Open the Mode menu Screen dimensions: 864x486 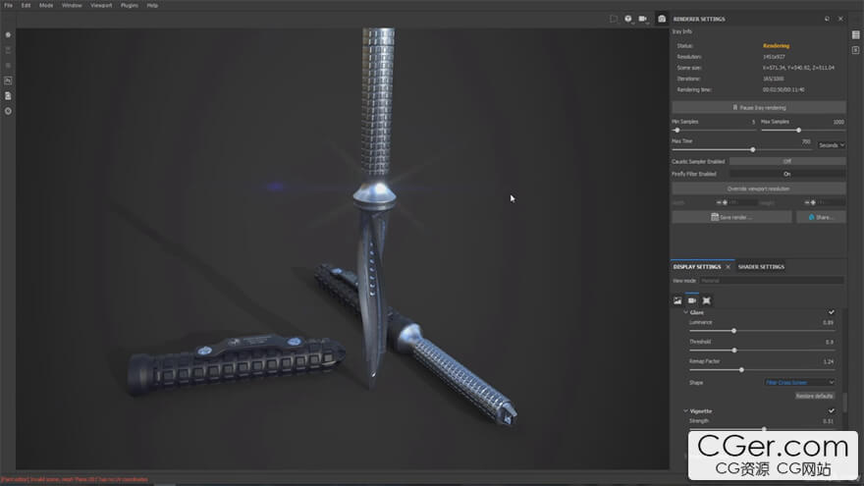[46, 6]
